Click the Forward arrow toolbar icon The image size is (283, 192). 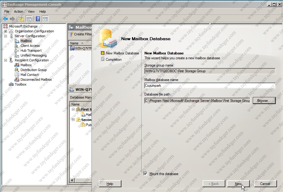(12, 19)
